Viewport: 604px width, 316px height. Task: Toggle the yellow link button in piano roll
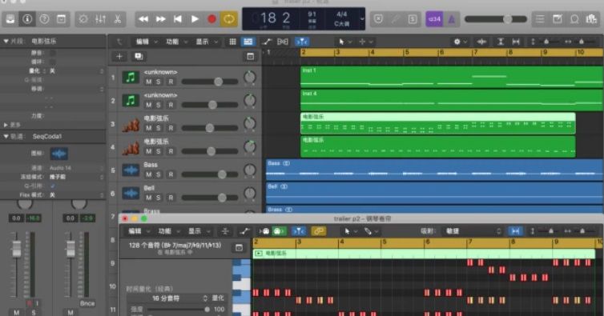click(x=318, y=231)
